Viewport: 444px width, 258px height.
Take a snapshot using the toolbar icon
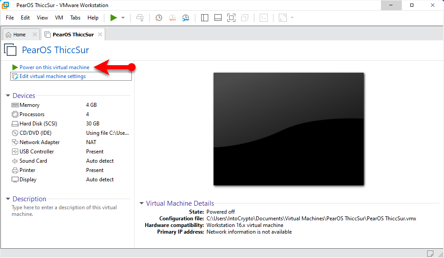pyautogui.click(x=159, y=18)
